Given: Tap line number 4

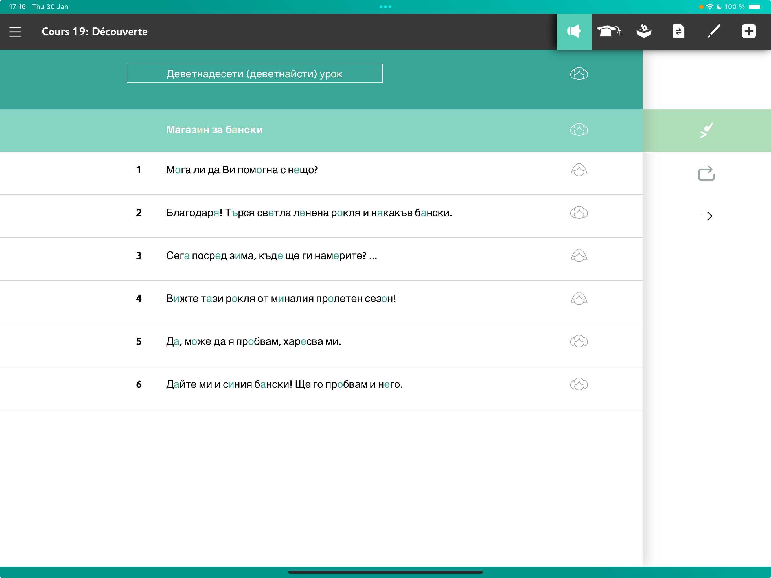Looking at the screenshot, I should (x=138, y=298).
